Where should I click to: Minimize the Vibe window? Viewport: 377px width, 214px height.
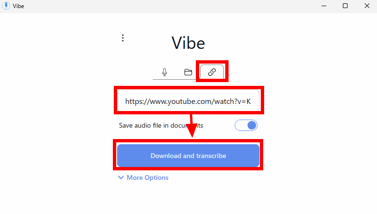(x=324, y=6)
